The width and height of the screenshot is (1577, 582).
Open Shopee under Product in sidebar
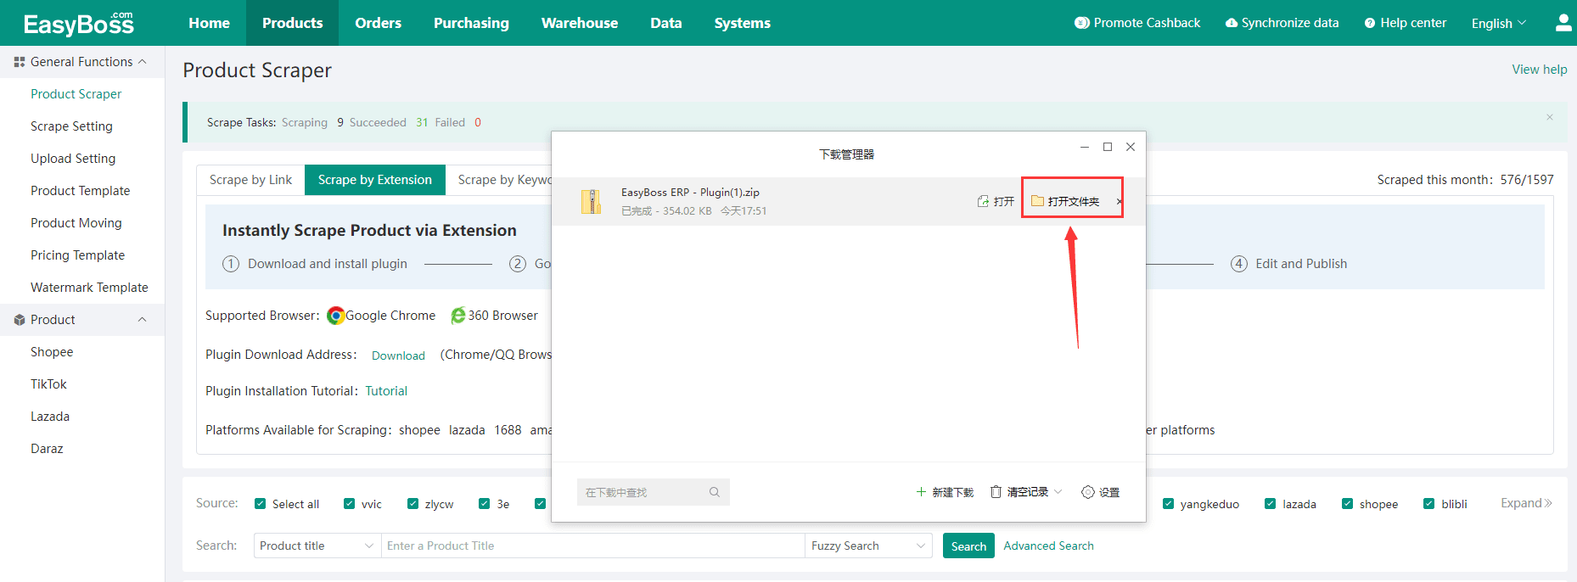click(52, 352)
